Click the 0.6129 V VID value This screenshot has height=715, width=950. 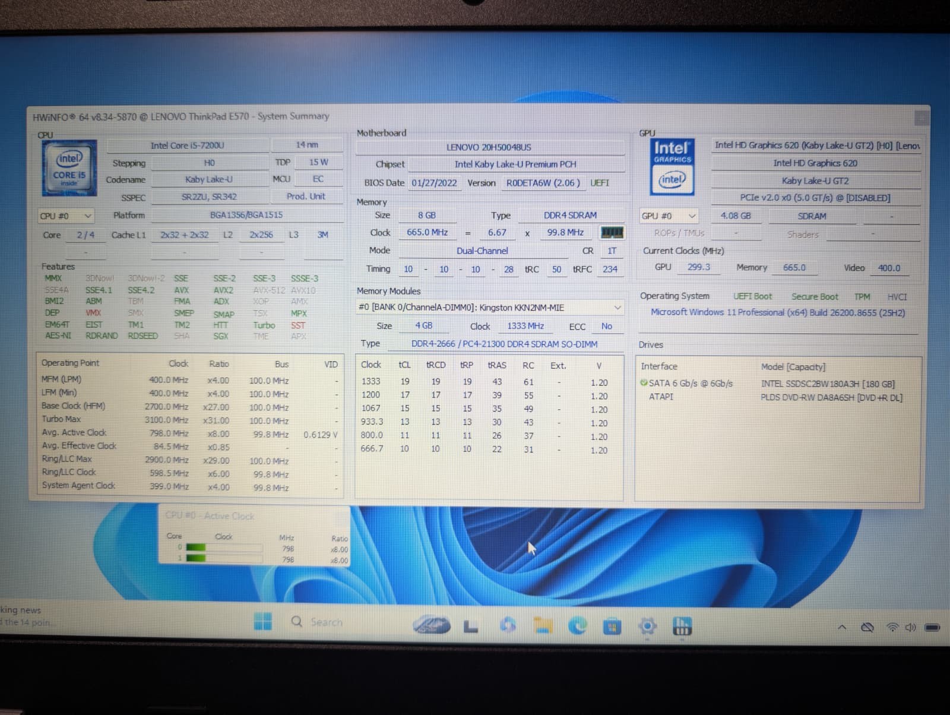[x=321, y=435]
